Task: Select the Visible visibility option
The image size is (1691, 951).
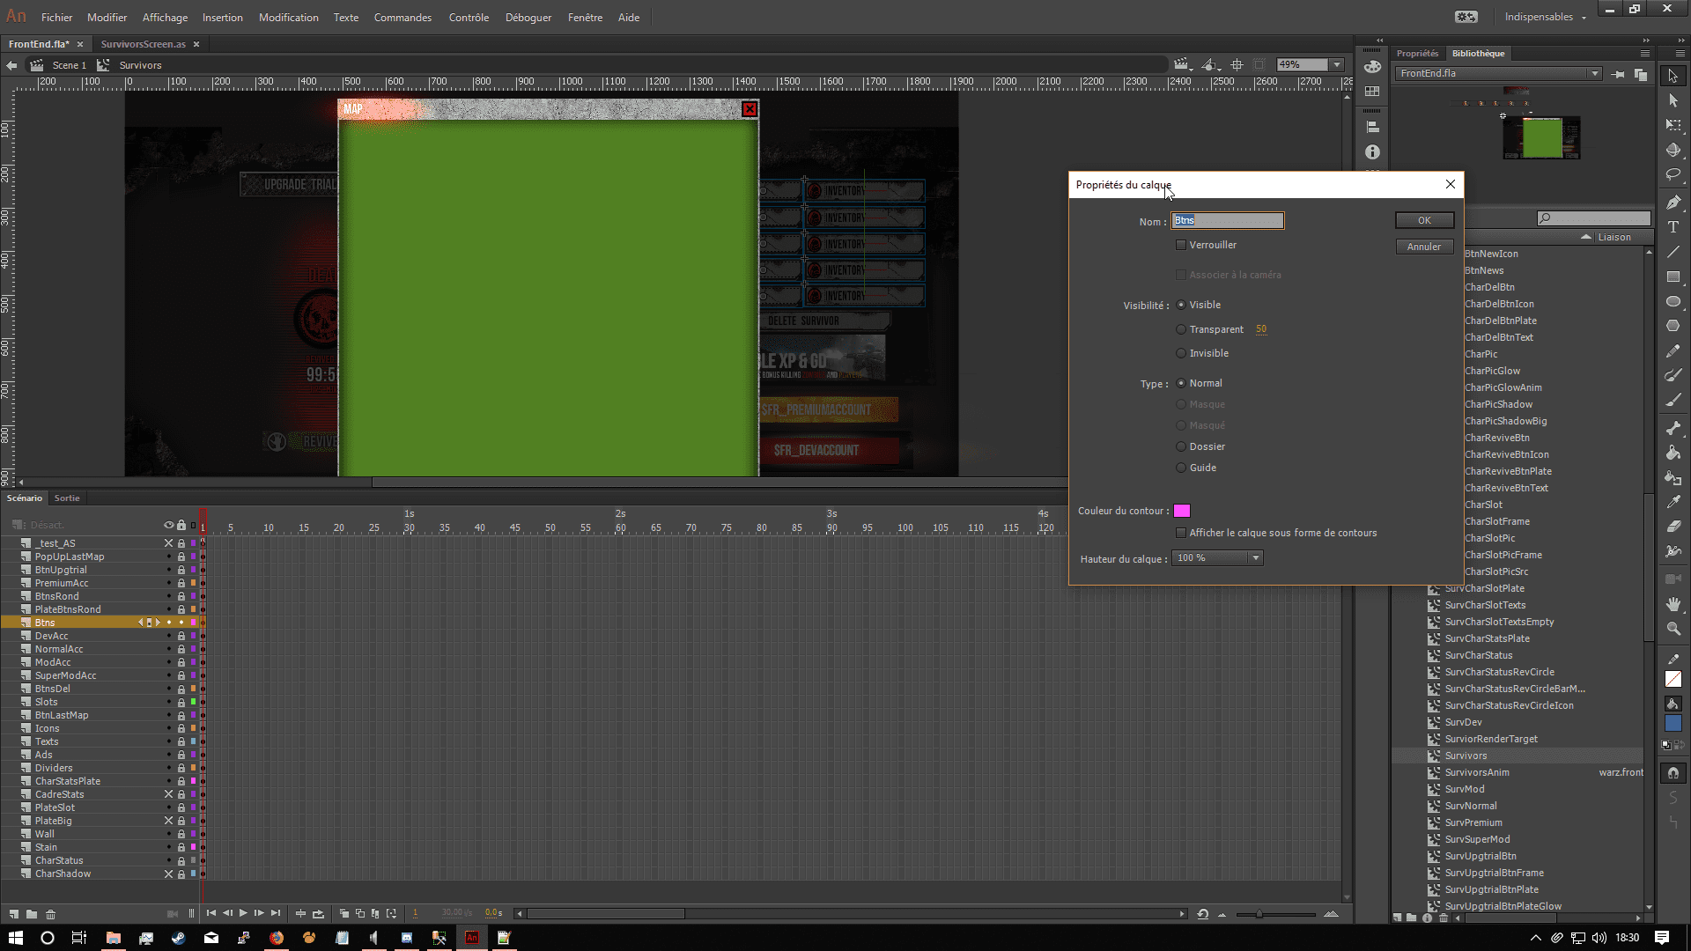Action: [x=1181, y=305]
